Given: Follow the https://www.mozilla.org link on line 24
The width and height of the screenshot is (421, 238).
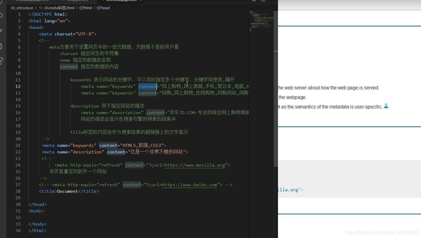Looking at the screenshot, I should [x=195, y=165].
